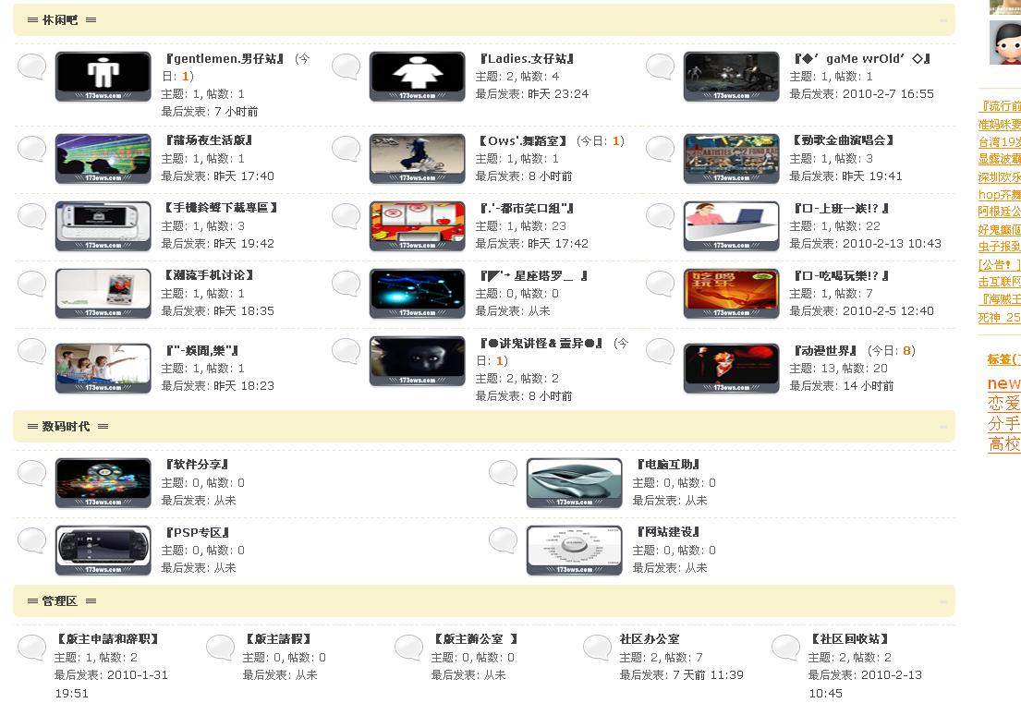Open the 『软件分享』 forum title
Screen dimensions: 1021x703
pyautogui.click(x=198, y=464)
